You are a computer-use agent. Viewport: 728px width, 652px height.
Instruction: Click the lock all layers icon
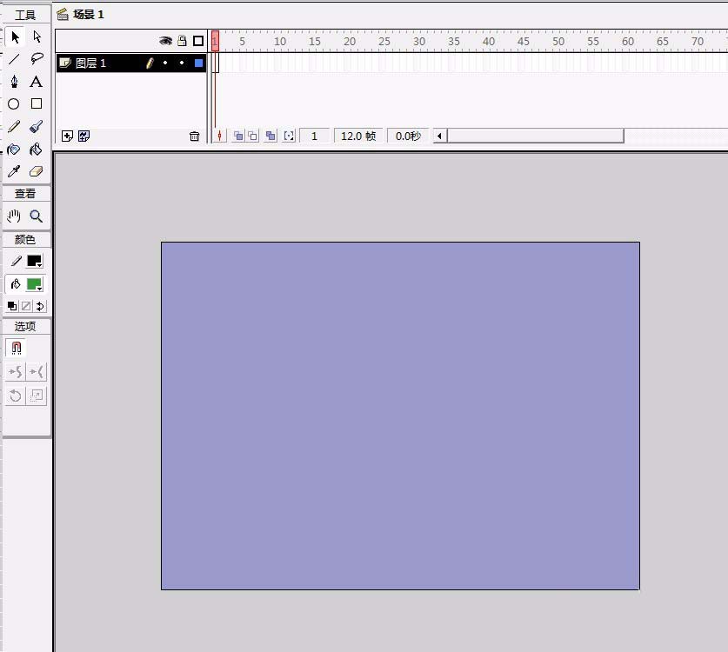182,41
